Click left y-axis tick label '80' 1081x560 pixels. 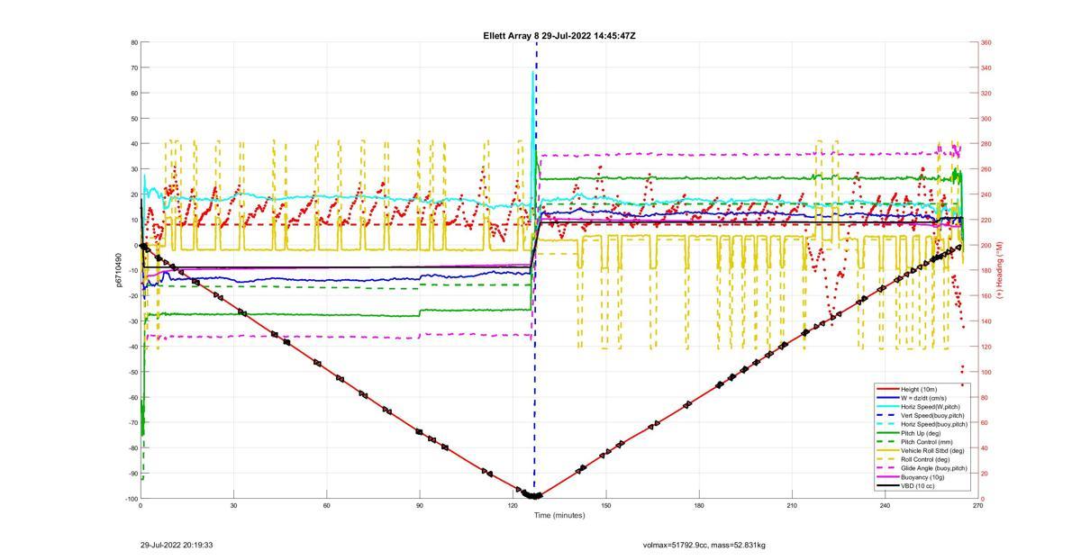[x=133, y=42]
